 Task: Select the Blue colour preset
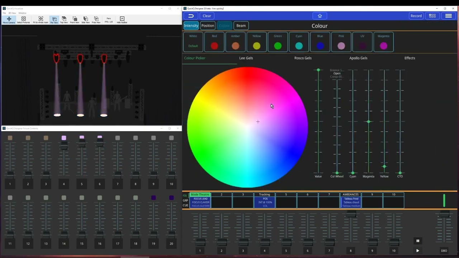point(320,42)
